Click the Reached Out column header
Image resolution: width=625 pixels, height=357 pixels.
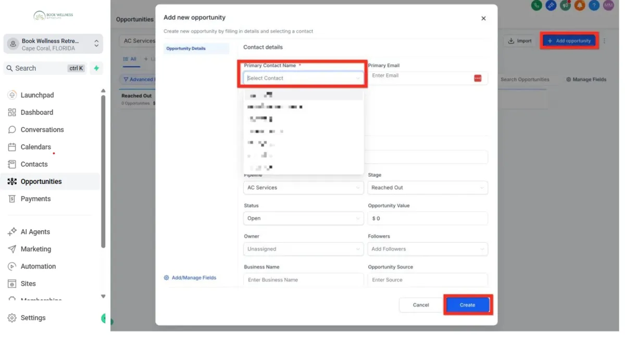point(136,96)
